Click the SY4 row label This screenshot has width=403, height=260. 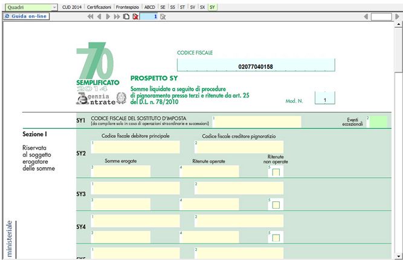coord(81,227)
